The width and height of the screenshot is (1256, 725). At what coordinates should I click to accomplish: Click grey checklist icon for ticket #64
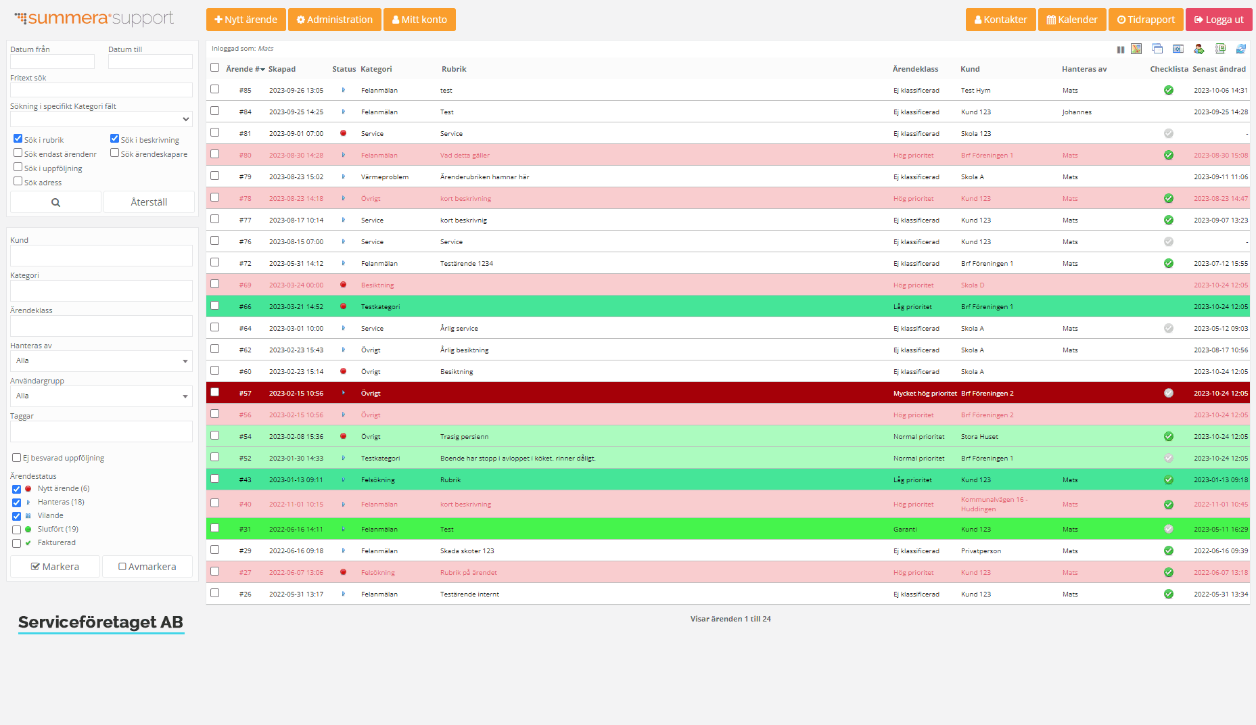pos(1169,328)
